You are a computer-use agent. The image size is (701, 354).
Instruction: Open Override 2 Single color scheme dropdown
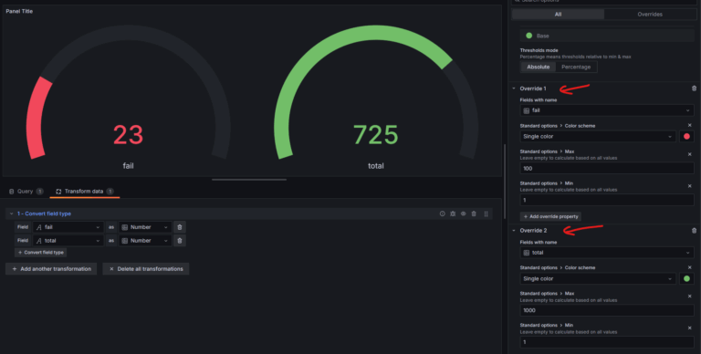click(x=598, y=278)
